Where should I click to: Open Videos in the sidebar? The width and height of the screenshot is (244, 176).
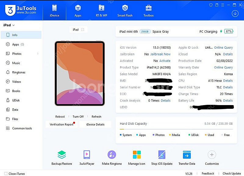[x=21, y=82]
